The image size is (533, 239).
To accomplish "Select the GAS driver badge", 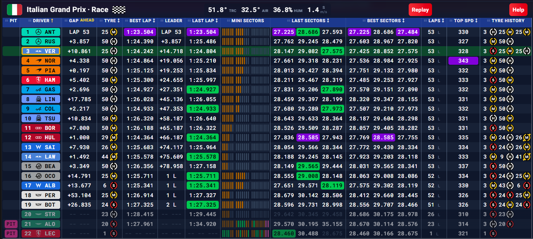I will tap(40, 89).
